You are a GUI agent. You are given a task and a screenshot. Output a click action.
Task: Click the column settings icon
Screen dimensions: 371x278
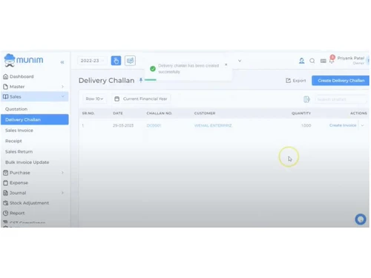pos(306,99)
